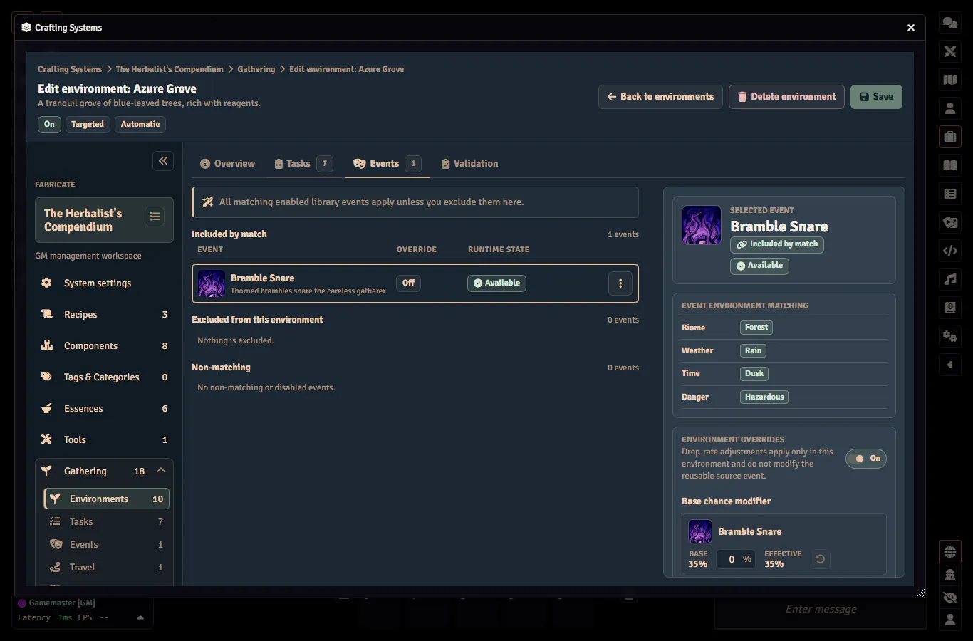The image size is (973, 641).
Task: Toggle the crossed-out eye visibility icon
Action: (x=950, y=598)
